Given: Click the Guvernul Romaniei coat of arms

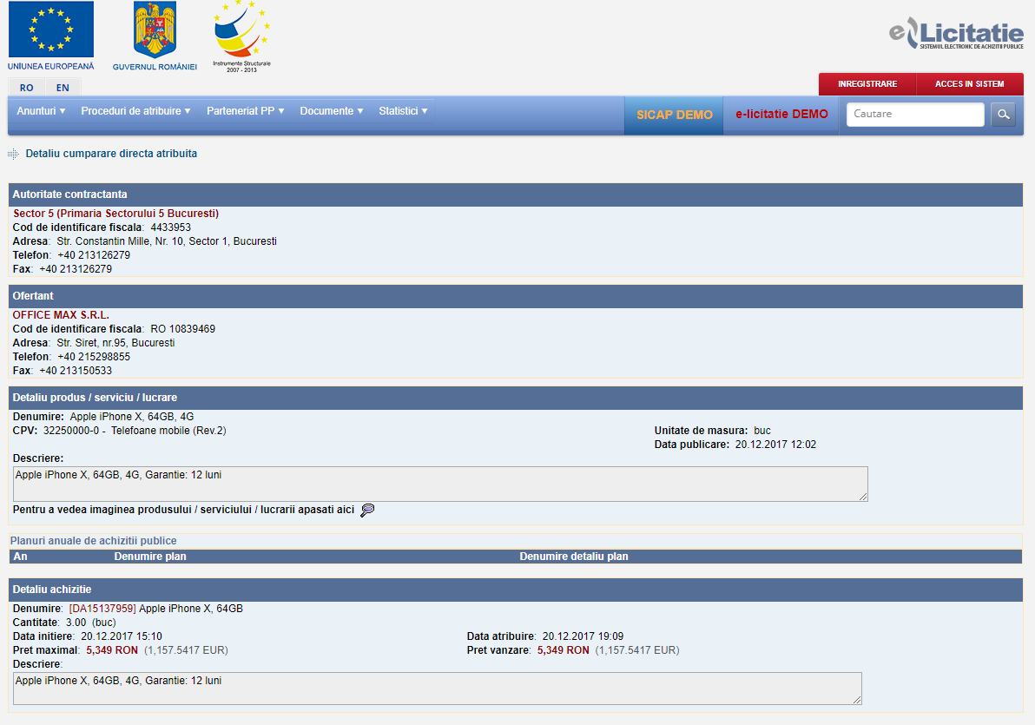Looking at the screenshot, I should [155, 30].
